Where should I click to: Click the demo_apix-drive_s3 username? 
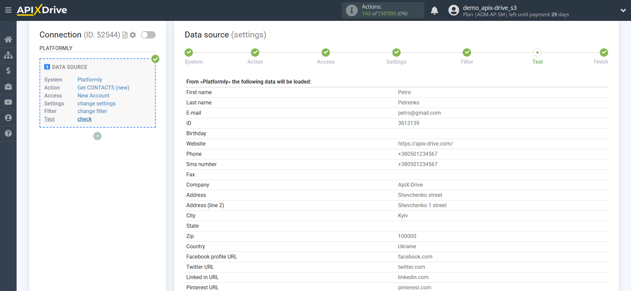pos(490,8)
